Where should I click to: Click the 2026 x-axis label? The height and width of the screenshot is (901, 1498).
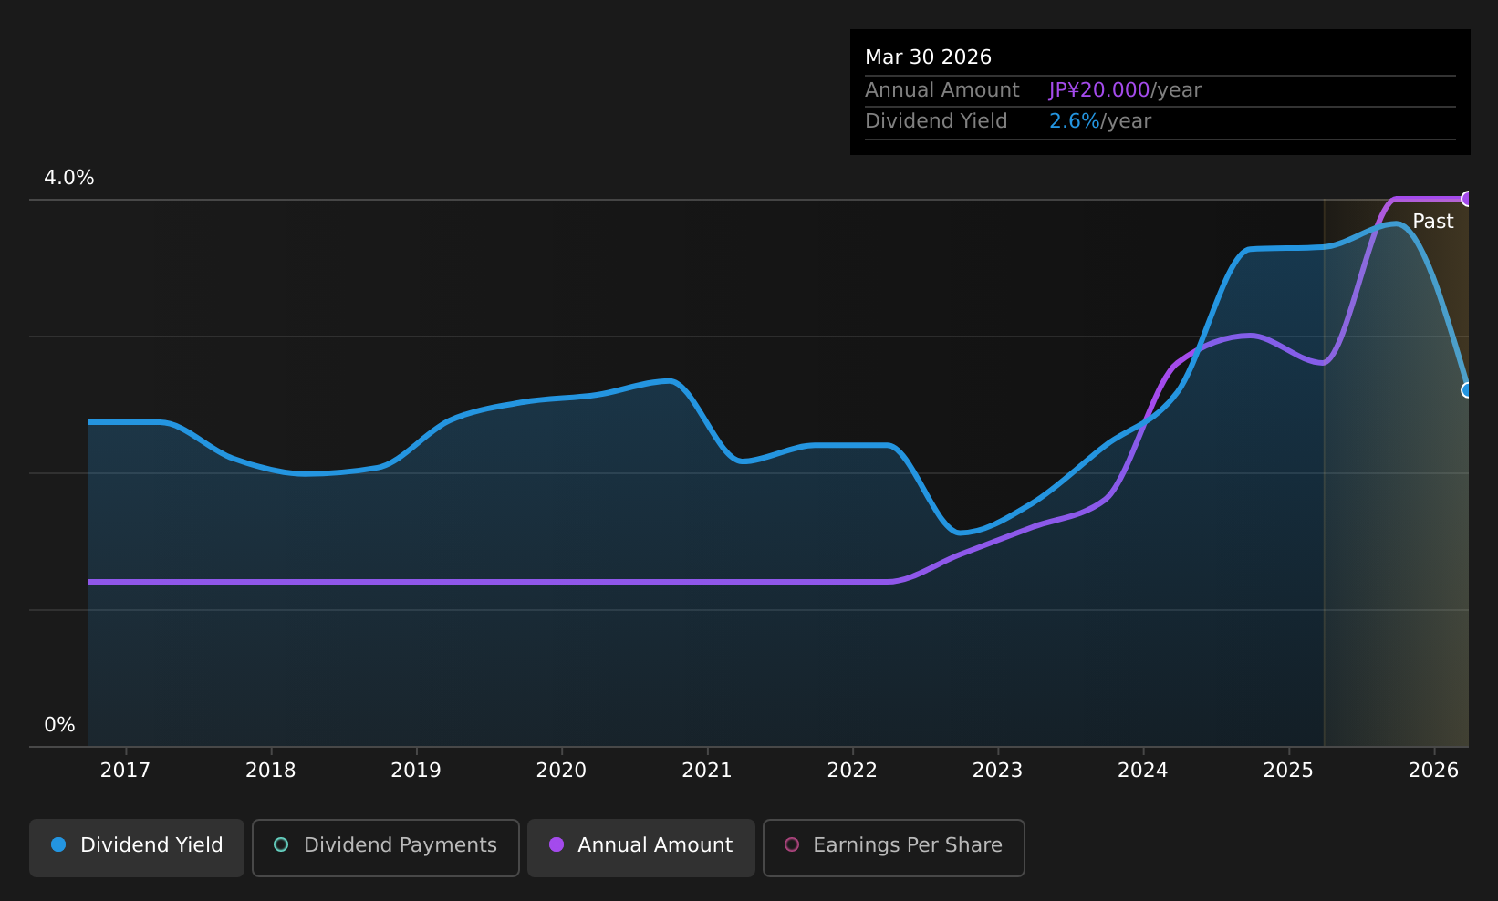[x=1434, y=771]
